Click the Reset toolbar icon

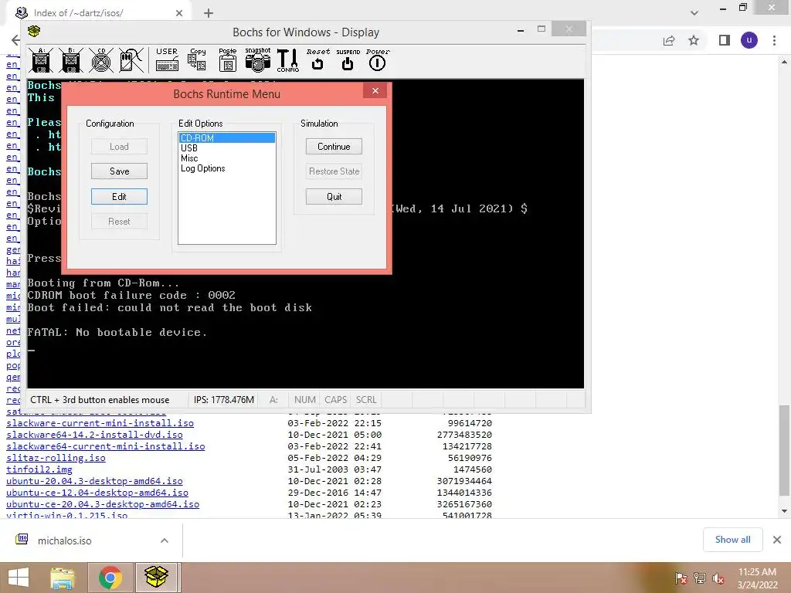point(317,59)
